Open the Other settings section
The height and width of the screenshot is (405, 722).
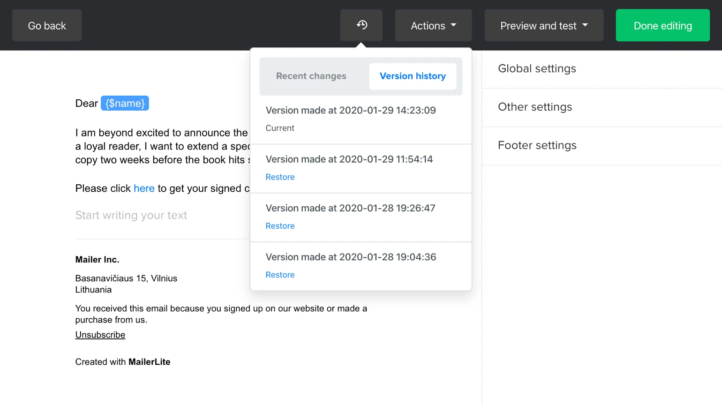[535, 107]
